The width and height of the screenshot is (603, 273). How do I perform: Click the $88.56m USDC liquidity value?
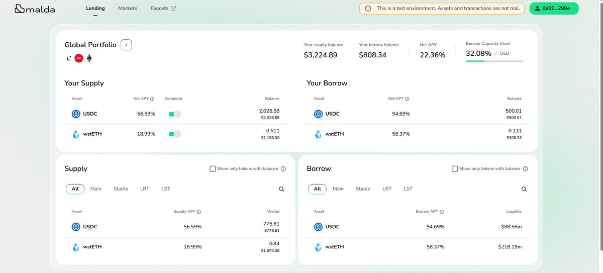[x=512, y=227]
